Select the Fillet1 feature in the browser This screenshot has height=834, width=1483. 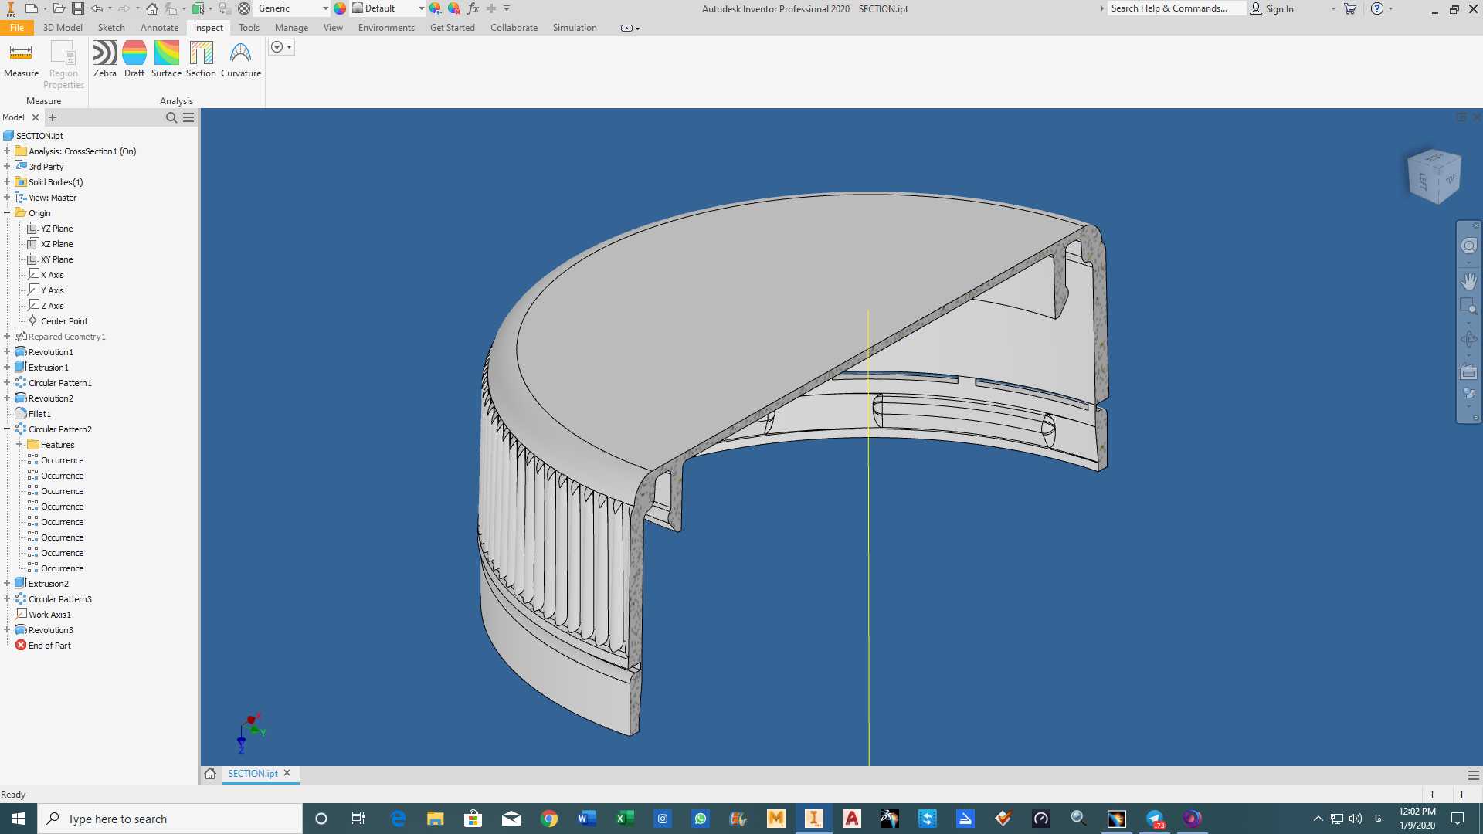[39, 414]
